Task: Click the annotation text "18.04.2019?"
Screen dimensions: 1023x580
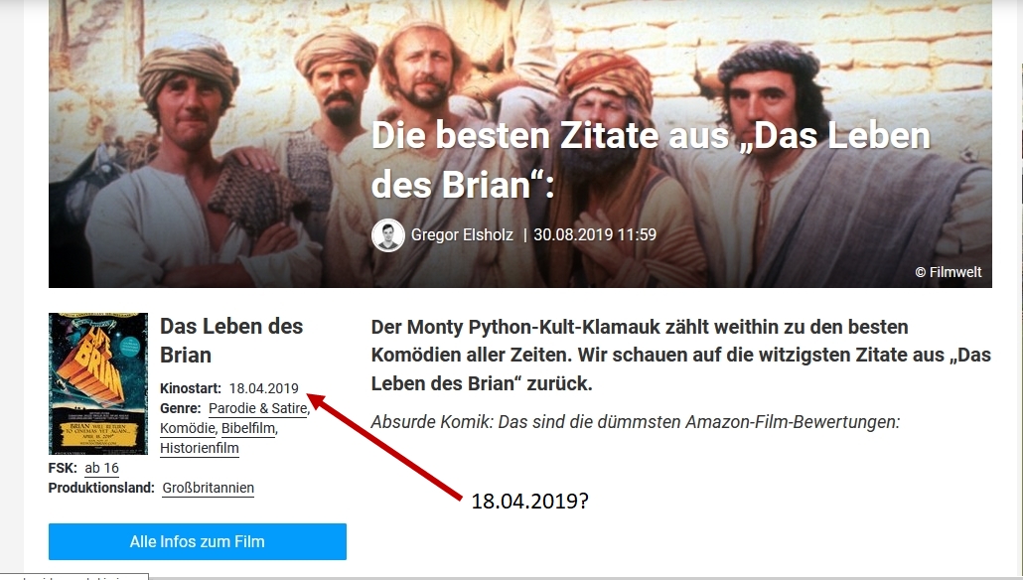Action: pyautogui.click(x=529, y=502)
